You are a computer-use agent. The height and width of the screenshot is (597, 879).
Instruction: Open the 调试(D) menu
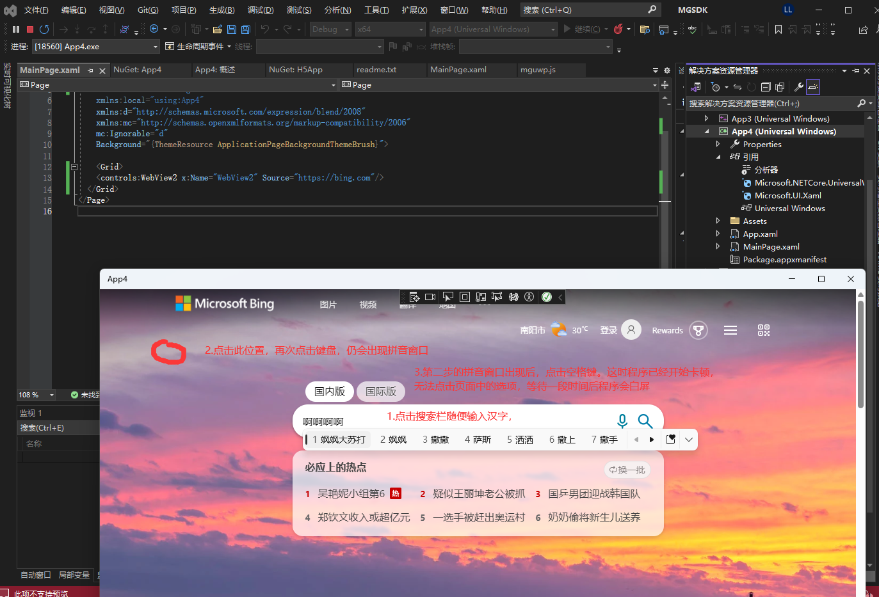[260, 10]
